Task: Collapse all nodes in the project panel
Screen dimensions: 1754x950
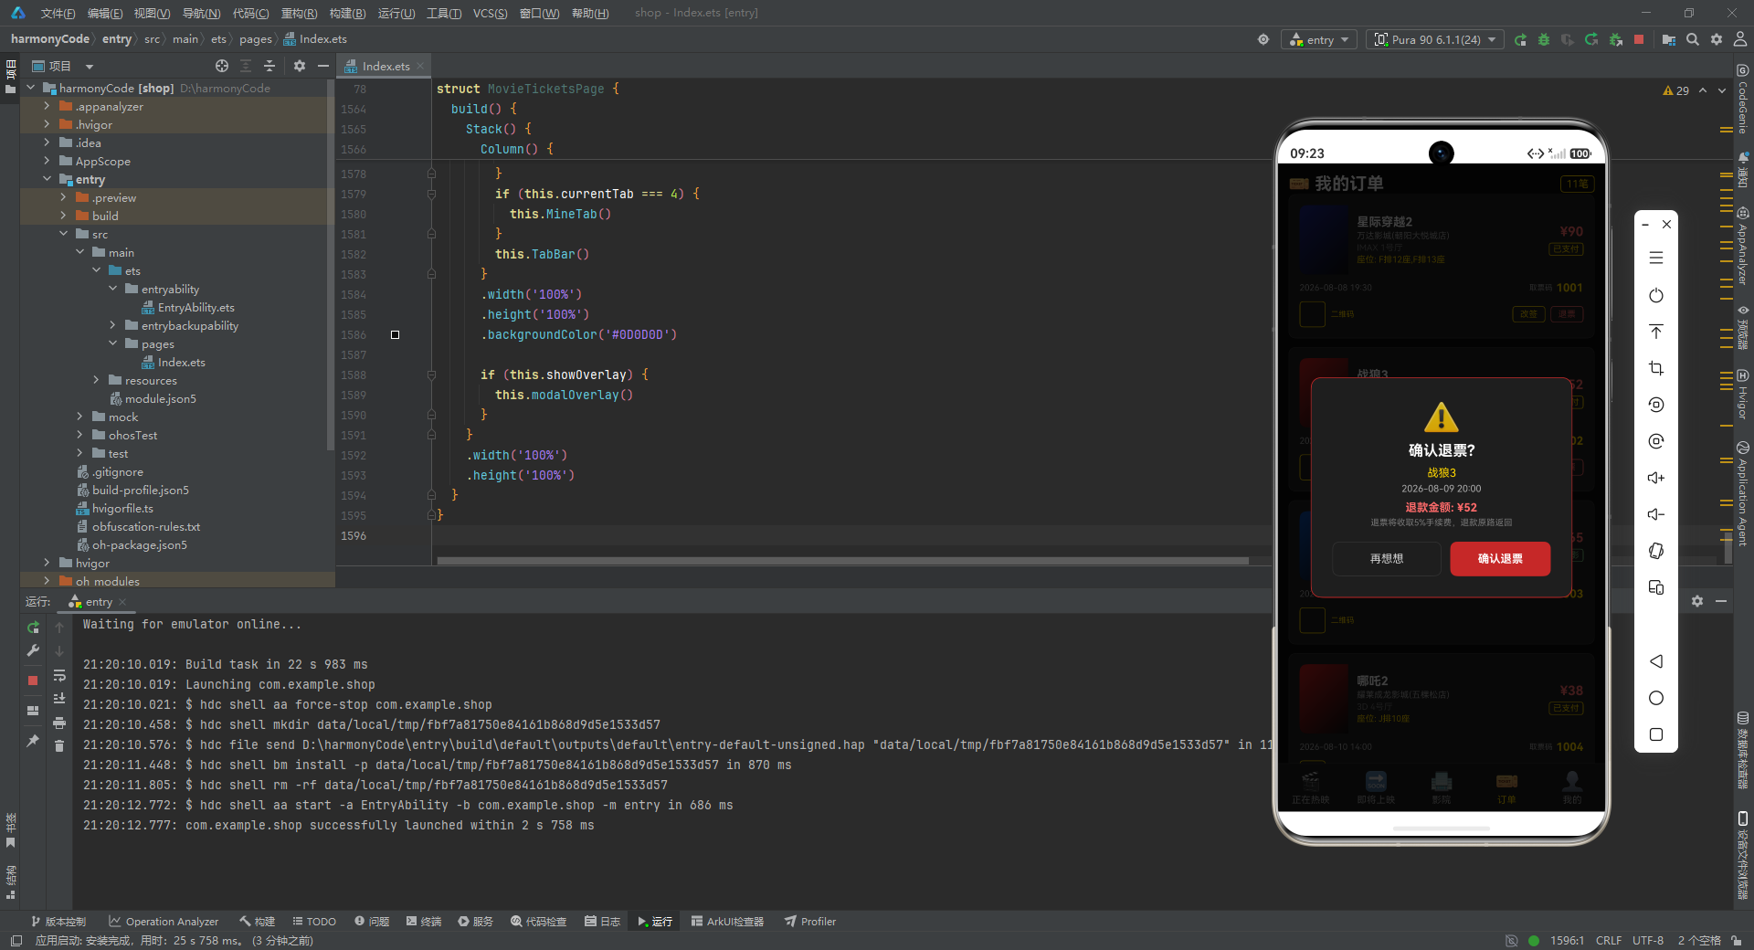Action: coord(269,66)
